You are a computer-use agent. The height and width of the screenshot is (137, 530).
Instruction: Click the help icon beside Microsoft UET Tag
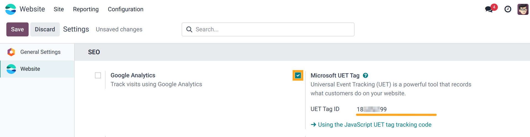(x=365, y=76)
